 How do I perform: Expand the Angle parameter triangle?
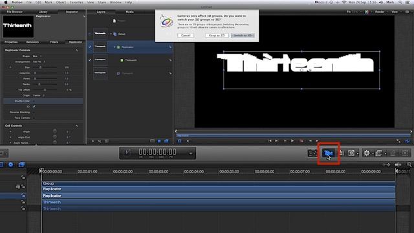pyautogui.click(x=10, y=131)
